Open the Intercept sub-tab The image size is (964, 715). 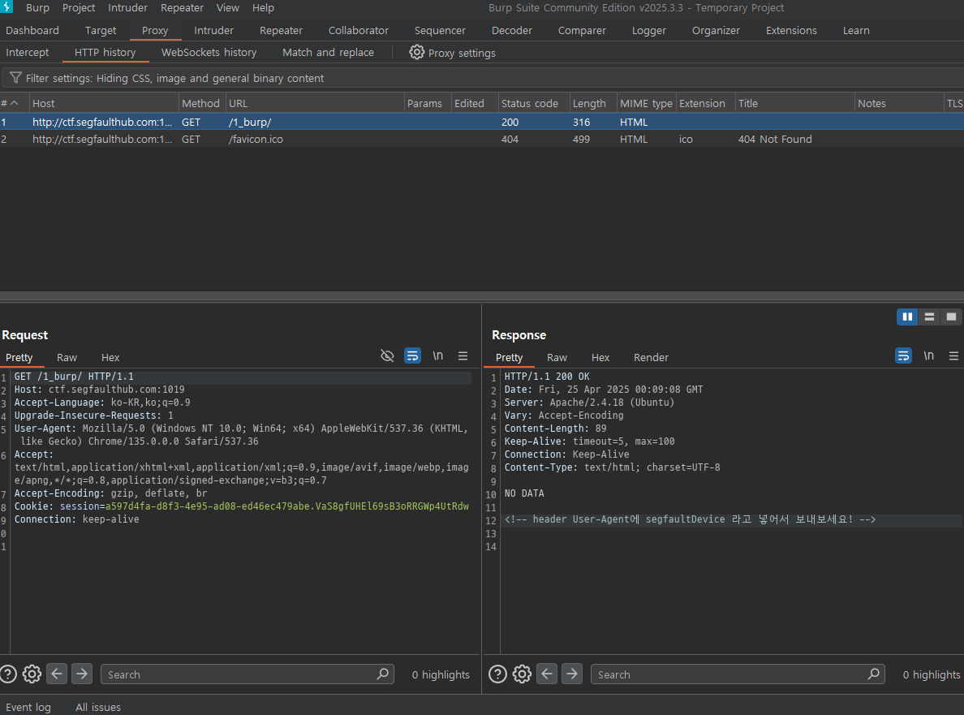pyautogui.click(x=27, y=52)
